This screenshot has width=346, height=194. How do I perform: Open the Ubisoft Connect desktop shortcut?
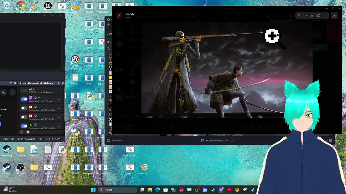[x=75, y=63]
